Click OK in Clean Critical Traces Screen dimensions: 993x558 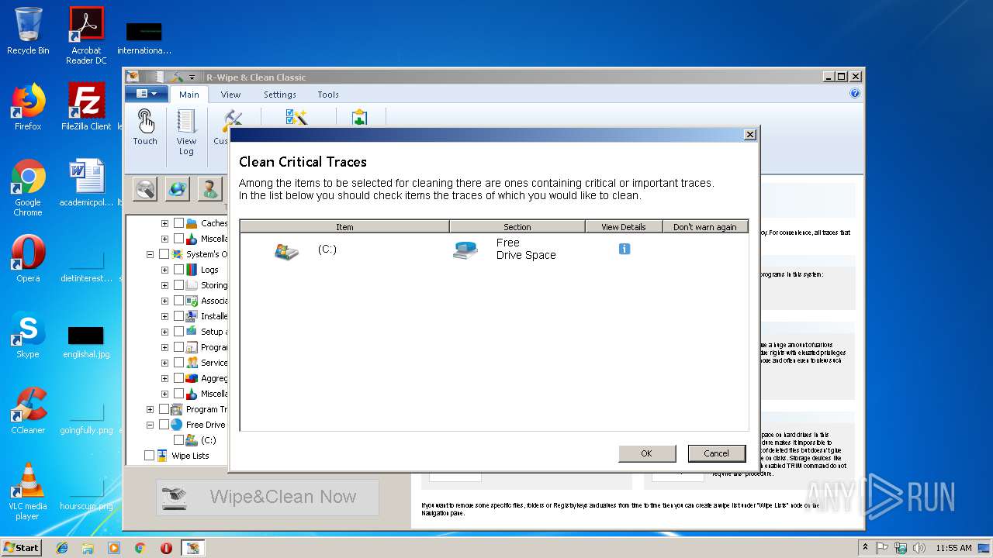point(646,453)
